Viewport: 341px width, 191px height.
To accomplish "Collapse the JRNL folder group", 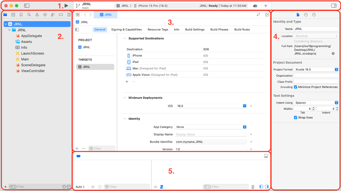I will coord(10,30).
